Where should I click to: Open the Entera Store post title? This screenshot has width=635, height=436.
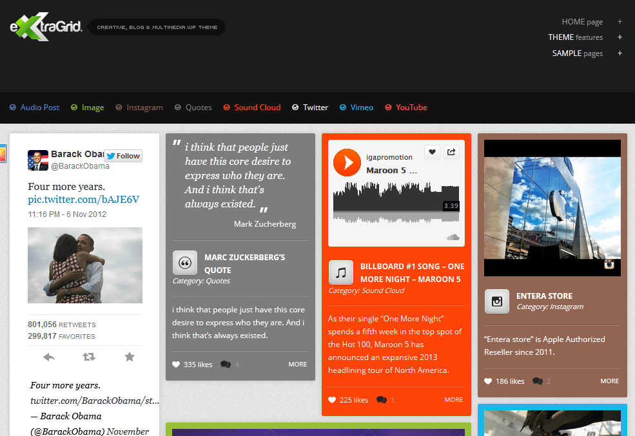click(x=544, y=296)
